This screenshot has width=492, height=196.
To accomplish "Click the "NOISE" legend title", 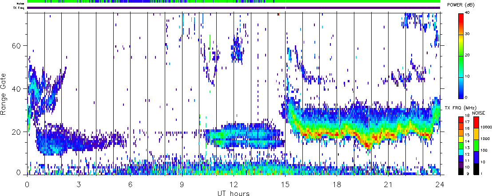I will click(479, 113).
